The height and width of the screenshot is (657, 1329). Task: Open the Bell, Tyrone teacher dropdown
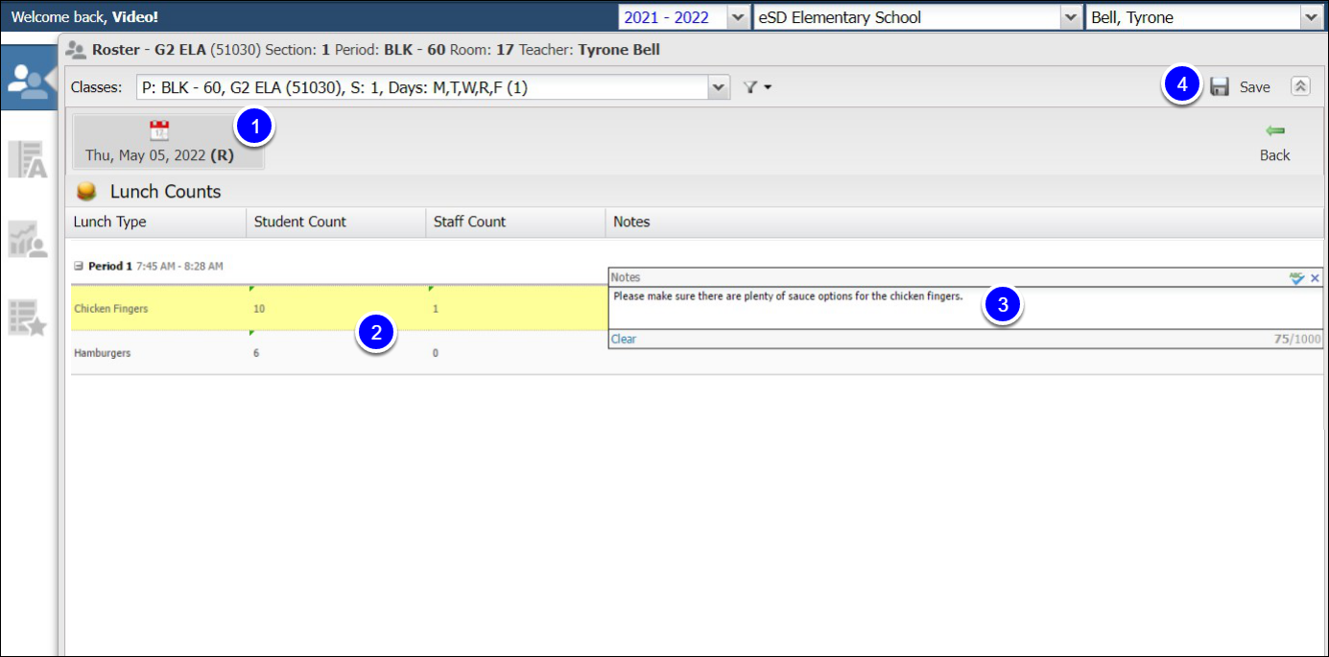(x=1311, y=17)
